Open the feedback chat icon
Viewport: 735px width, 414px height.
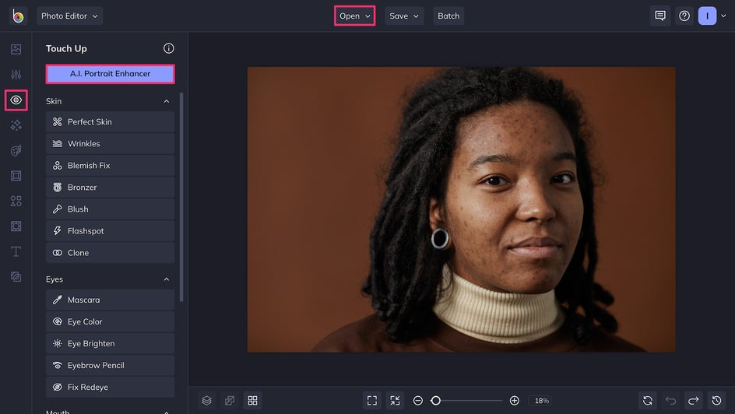coord(660,16)
